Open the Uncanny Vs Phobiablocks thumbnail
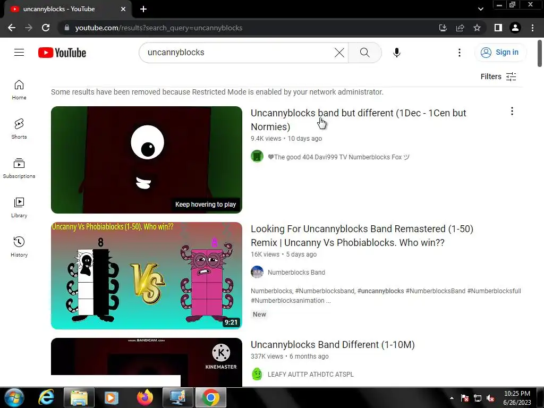Viewport: 544px width, 408px height. 147,276
